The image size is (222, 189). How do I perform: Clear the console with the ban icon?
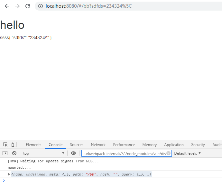point(14,153)
